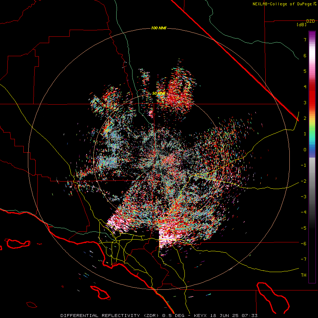This screenshot has height=318, width=318.
Task: Click the TH threshold label on scale
Action: (304, 275)
